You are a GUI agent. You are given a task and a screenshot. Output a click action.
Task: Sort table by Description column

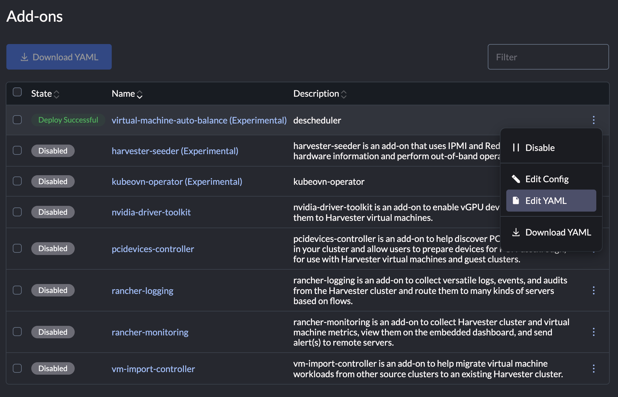pyautogui.click(x=343, y=94)
